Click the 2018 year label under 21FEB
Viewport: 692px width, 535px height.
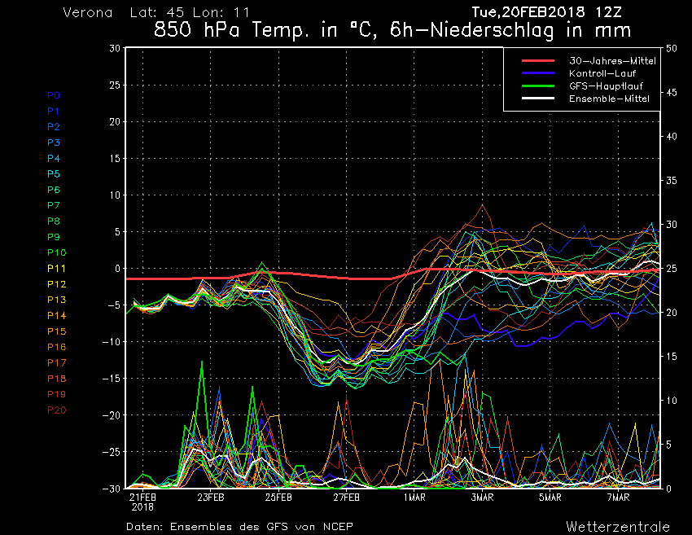coord(142,507)
